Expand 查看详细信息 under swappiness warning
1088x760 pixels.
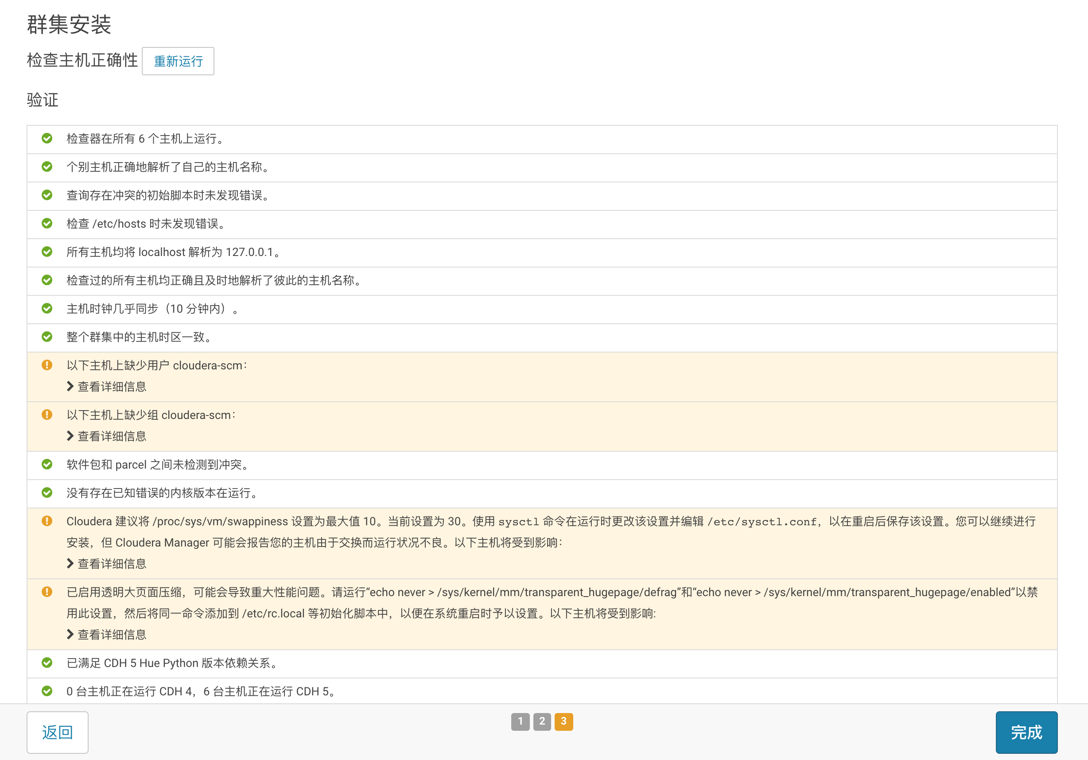click(x=107, y=564)
